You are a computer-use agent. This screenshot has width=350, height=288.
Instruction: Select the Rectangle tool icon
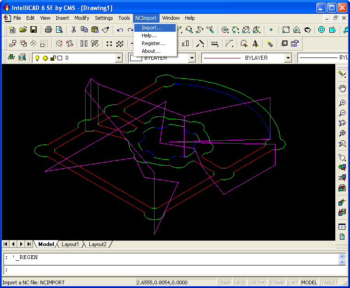coord(286,30)
